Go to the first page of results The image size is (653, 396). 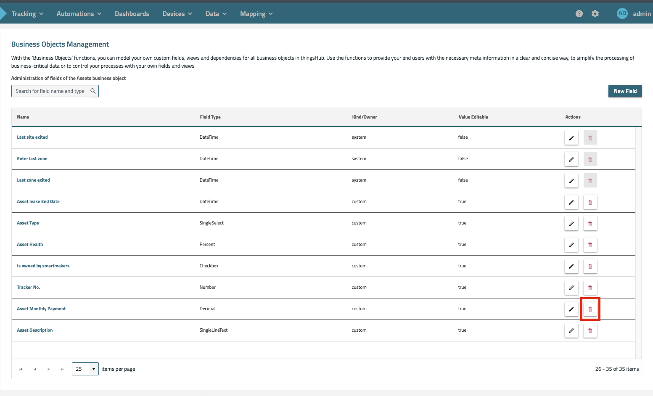[x=21, y=369]
